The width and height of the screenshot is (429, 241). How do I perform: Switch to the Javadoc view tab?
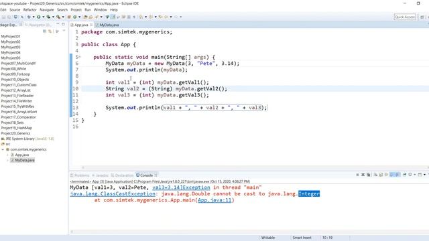coord(100,175)
